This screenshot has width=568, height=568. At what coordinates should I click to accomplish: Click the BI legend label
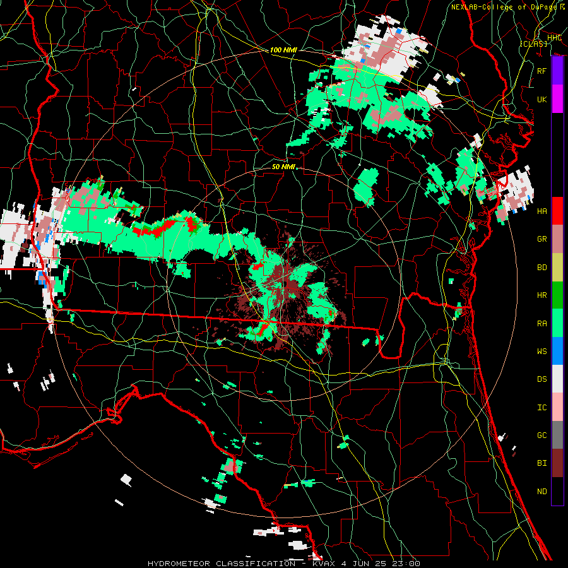tap(541, 463)
